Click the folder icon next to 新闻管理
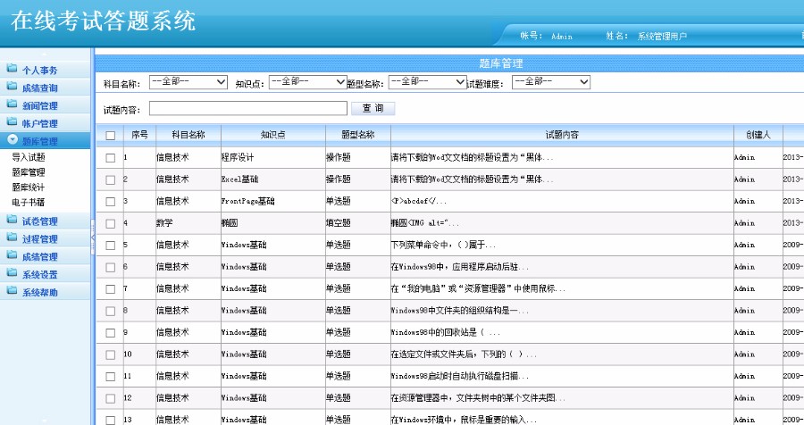804x425 pixels. [x=13, y=105]
